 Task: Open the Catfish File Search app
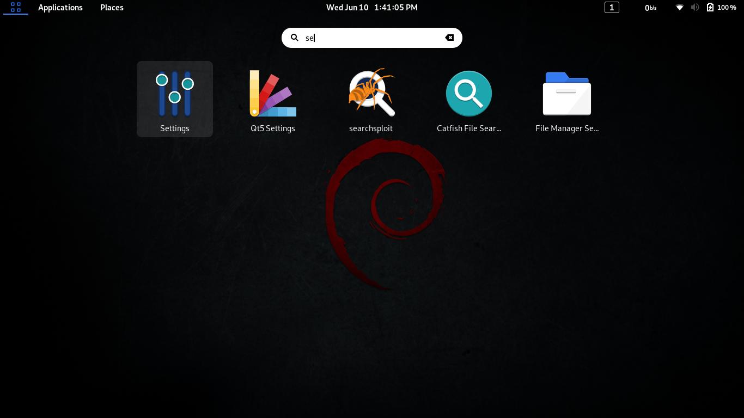coord(469,99)
